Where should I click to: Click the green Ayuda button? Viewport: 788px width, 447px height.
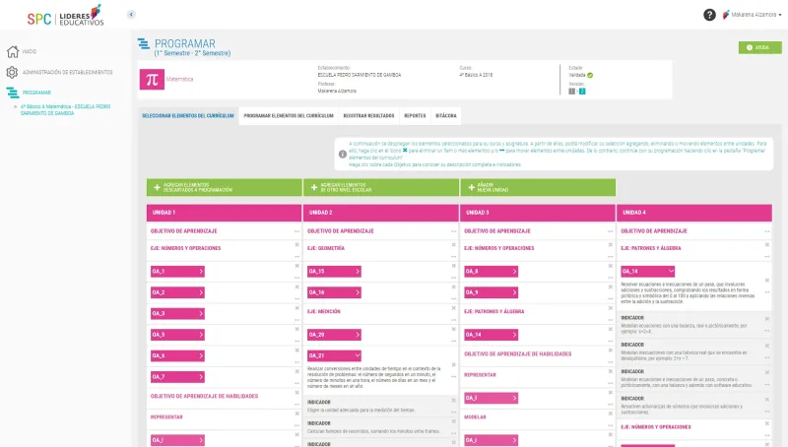[759, 47]
